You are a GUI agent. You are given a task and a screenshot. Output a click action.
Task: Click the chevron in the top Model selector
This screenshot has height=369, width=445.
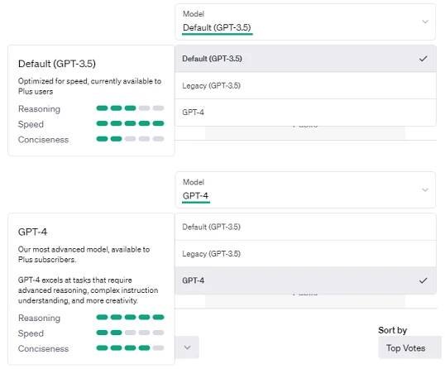(425, 22)
